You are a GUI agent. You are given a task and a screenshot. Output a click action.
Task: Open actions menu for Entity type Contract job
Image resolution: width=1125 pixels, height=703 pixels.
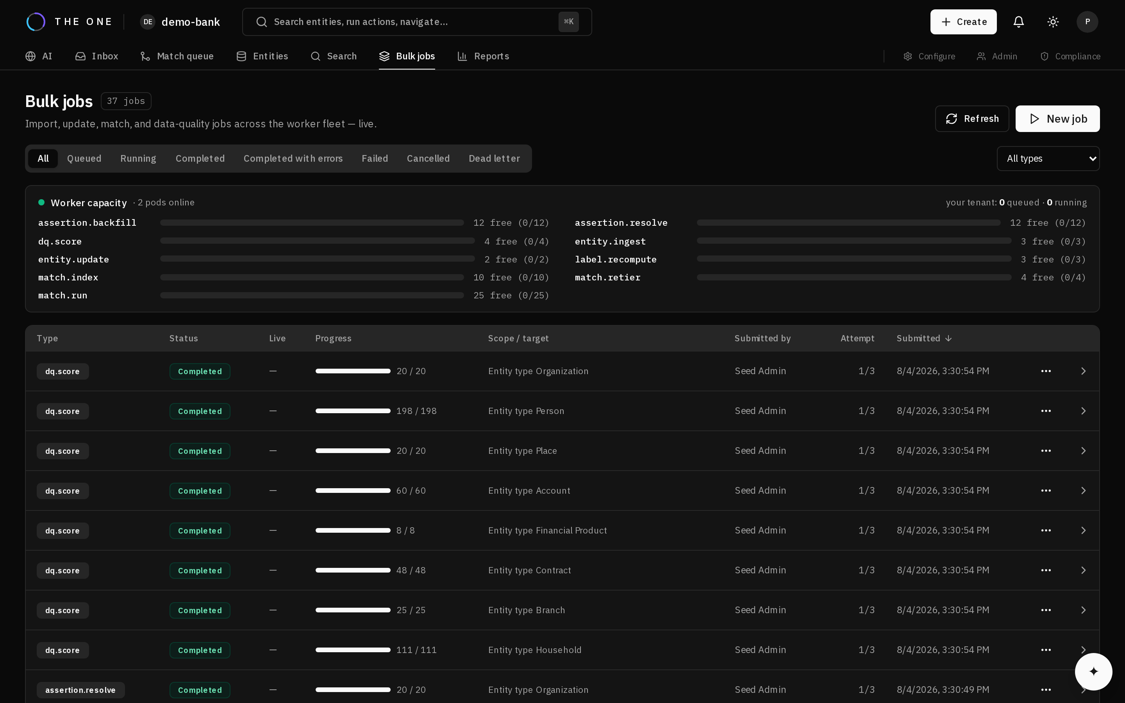1046,571
